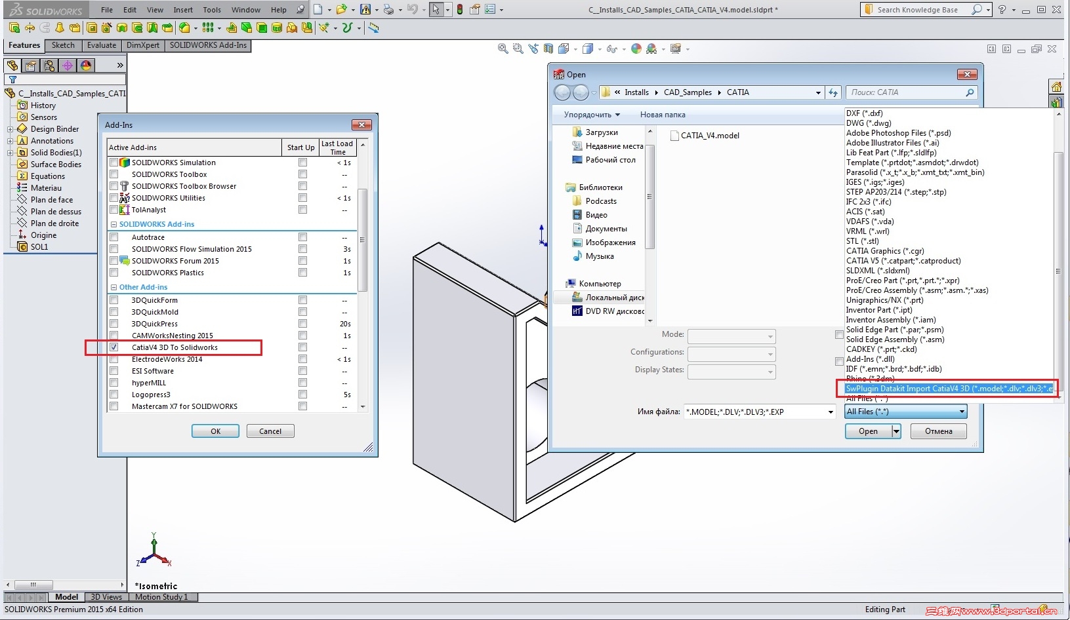Enable the TolAnalyst add-in checkbox
1070x620 pixels.
114,210
